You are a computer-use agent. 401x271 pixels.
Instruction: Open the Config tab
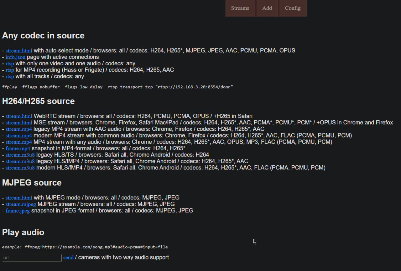pyautogui.click(x=293, y=8)
